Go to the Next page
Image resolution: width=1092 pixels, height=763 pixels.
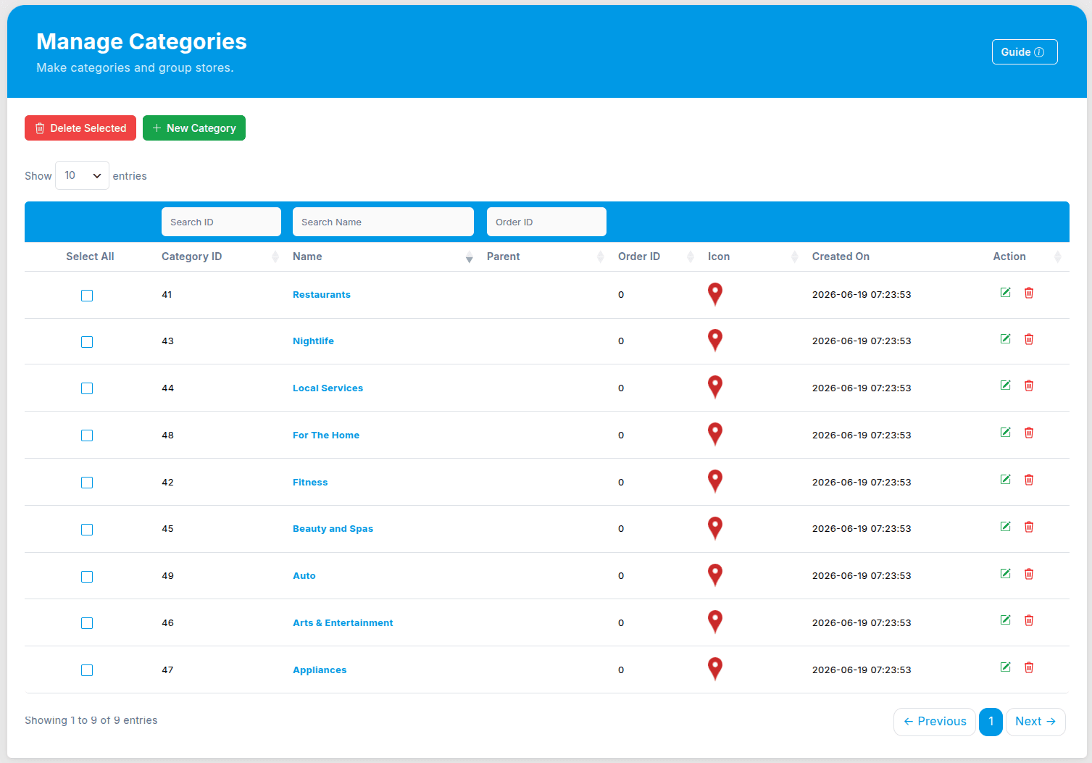point(1035,722)
